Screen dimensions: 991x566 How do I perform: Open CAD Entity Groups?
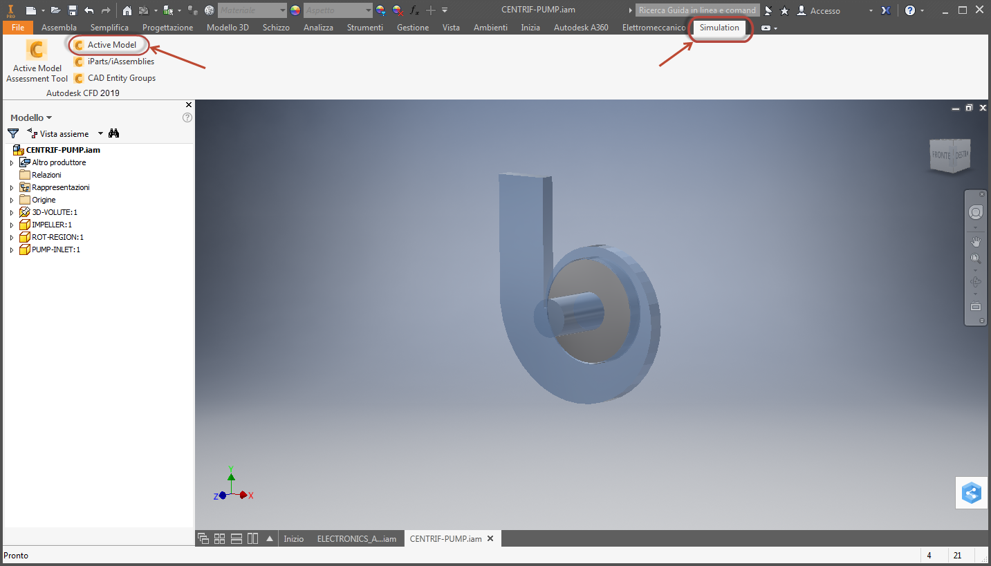coord(114,78)
